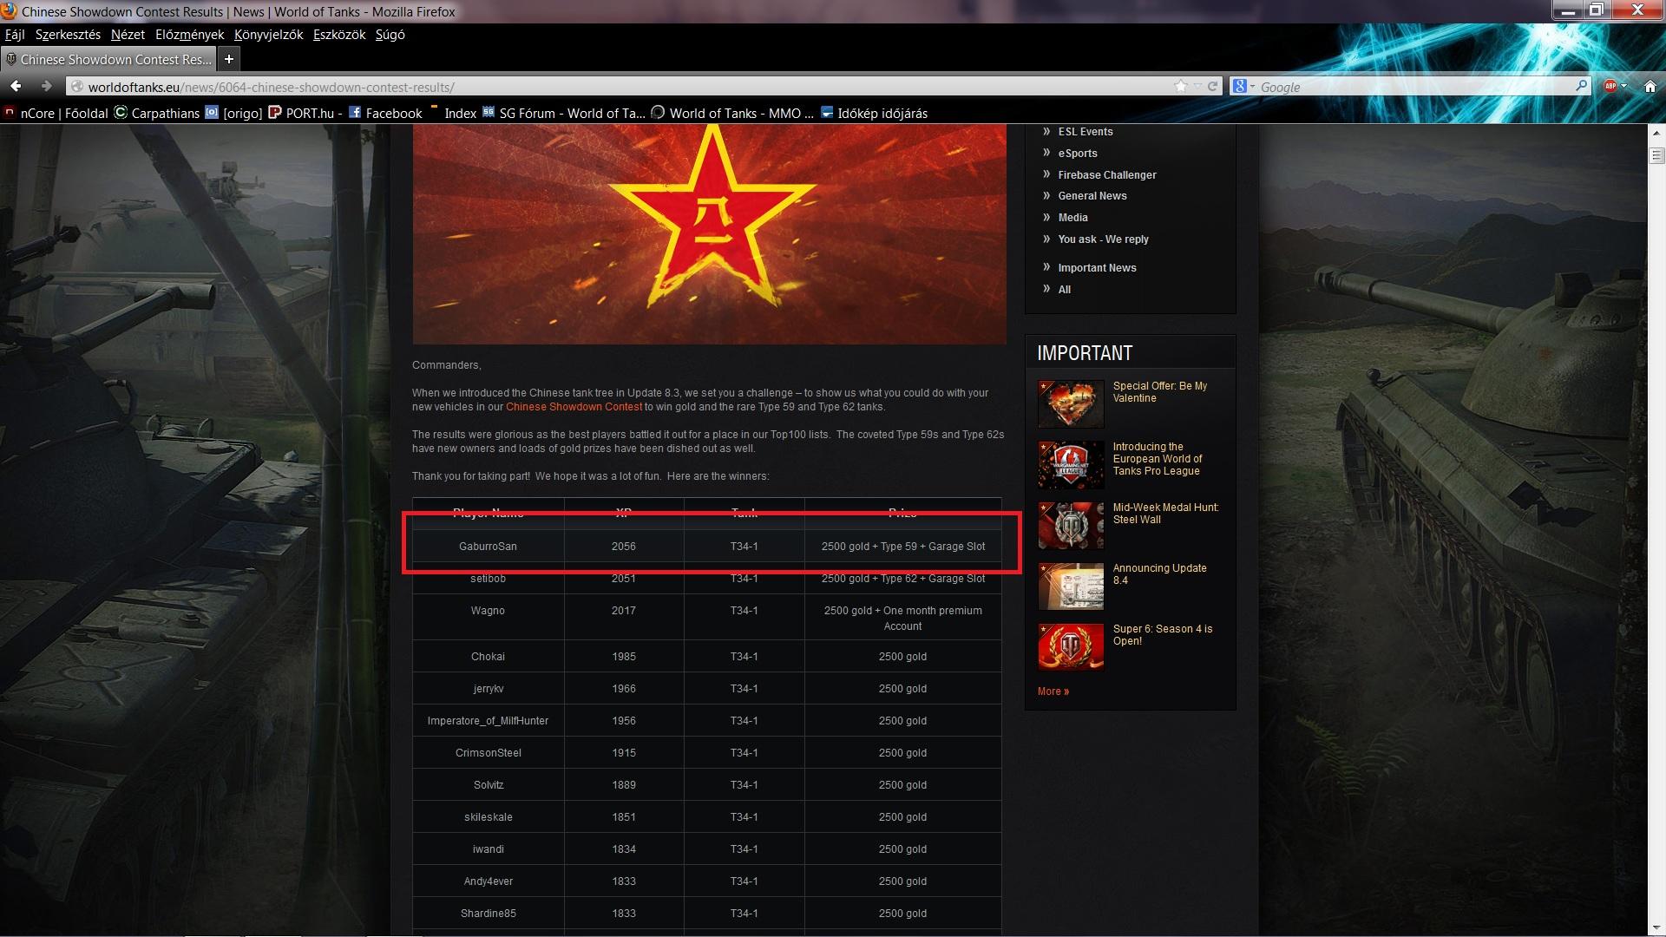Open the Be My Valentine offer thumbnail
This screenshot has width=1666, height=937.
pos(1071,403)
